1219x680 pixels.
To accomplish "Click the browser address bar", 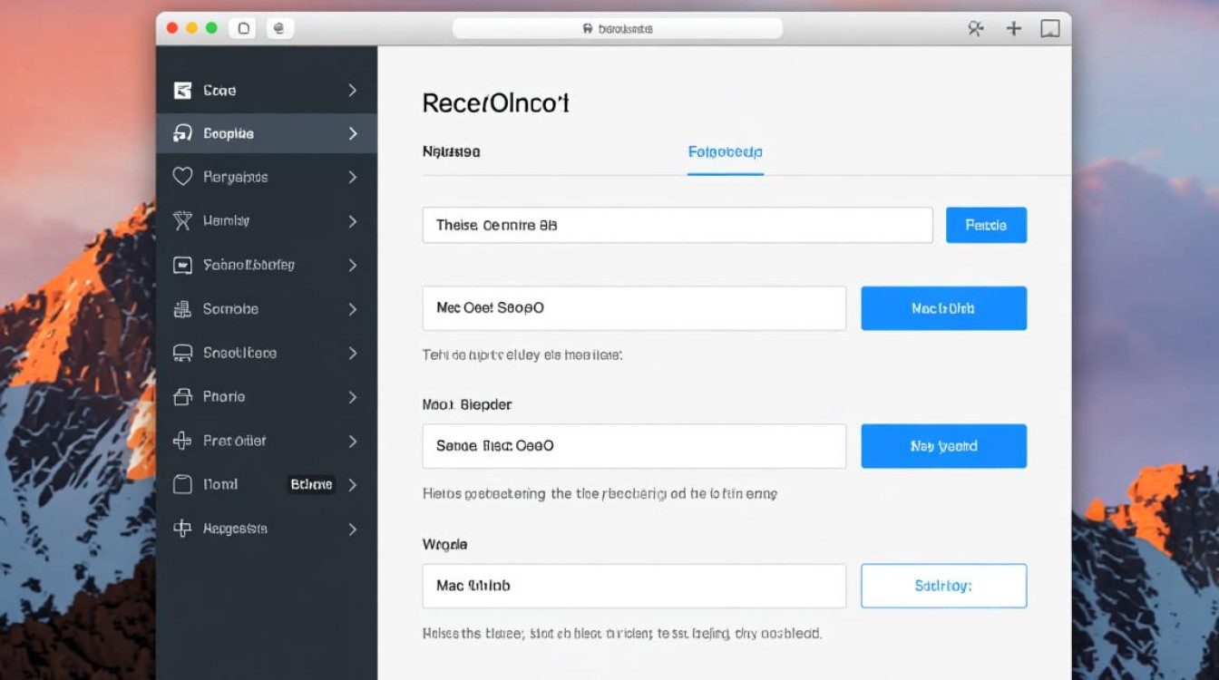I will click(618, 29).
